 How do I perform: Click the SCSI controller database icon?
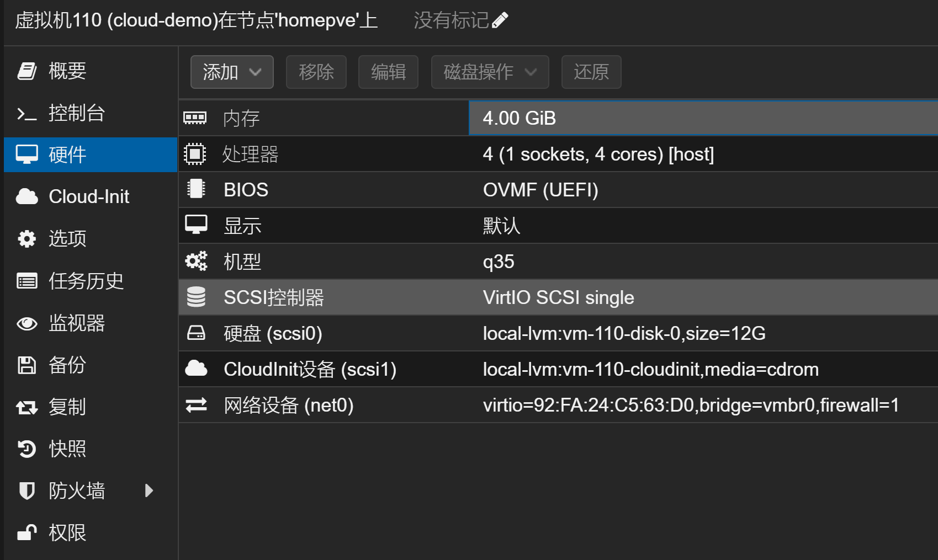[196, 297]
